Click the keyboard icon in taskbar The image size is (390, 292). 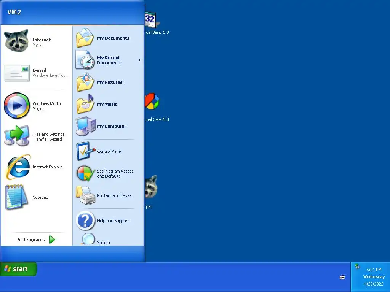(342, 277)
